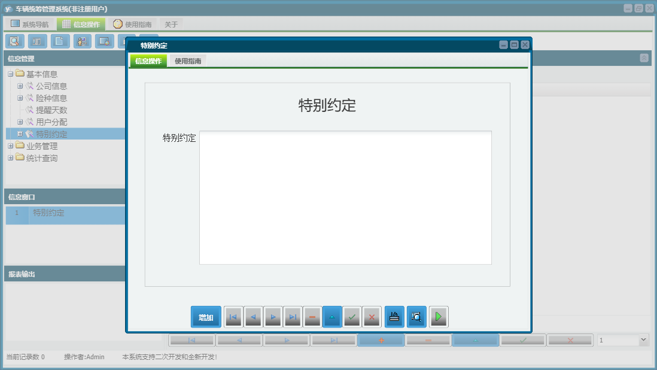This screenshot has width=657, height=370.
Task: Click the delete record minus icon in dialog
Action: tap(312, 317)
